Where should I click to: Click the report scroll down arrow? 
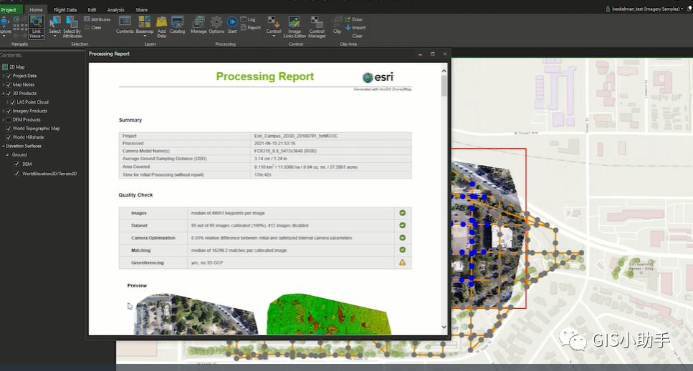click(x=444, y=327)
